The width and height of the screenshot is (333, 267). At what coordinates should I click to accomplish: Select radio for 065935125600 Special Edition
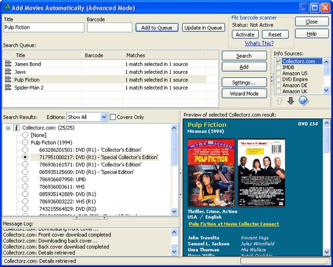25,172
